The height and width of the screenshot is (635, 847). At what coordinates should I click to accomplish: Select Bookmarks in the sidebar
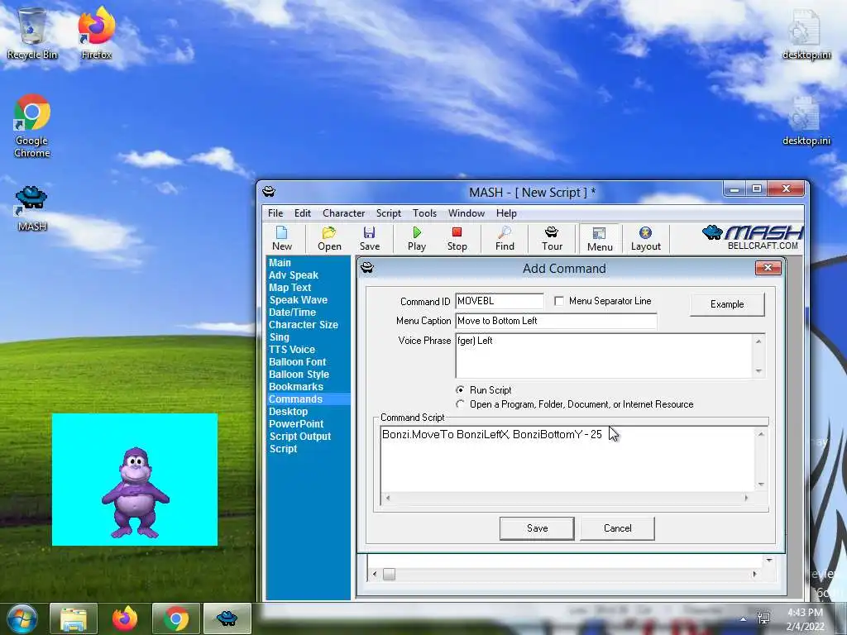pyautogui.click(x=296, y=387)
